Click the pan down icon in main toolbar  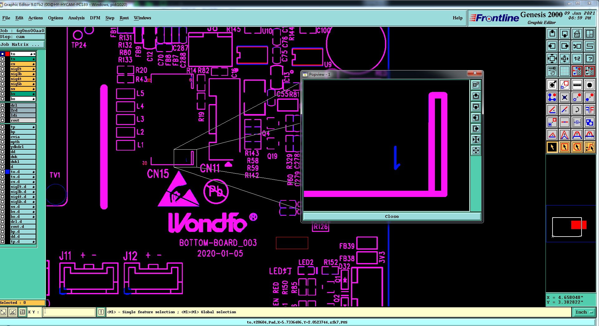click(x=565, y=34)
